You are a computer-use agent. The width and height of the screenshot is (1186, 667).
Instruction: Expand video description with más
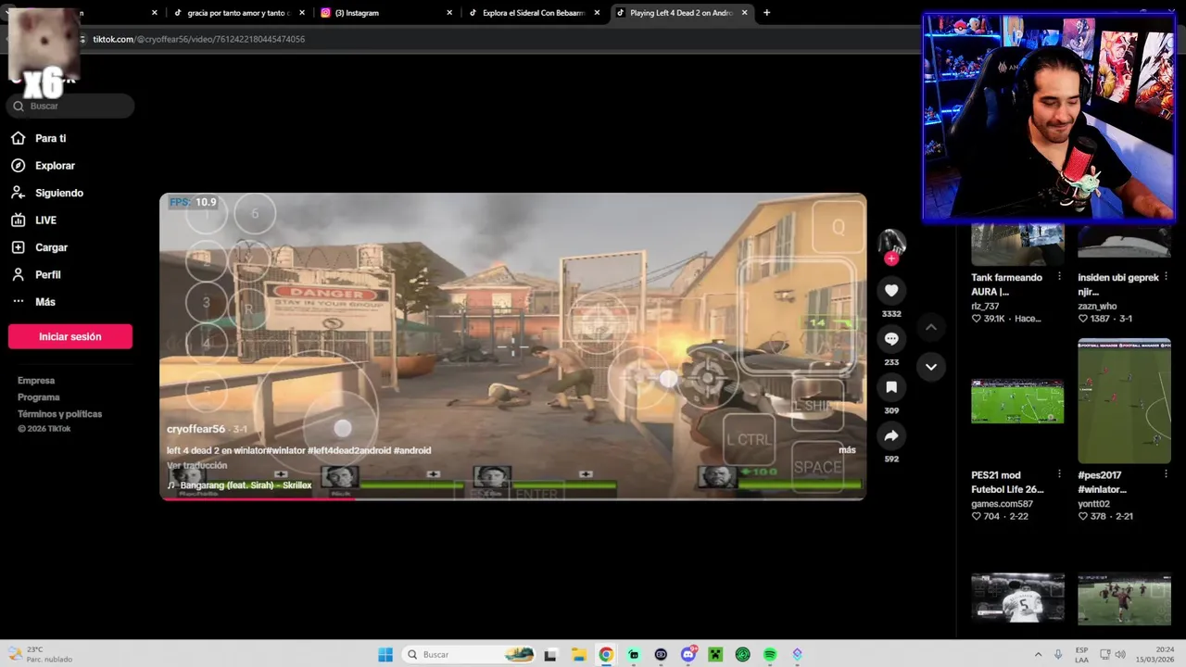pyautogui.click(x=847, y=449)
